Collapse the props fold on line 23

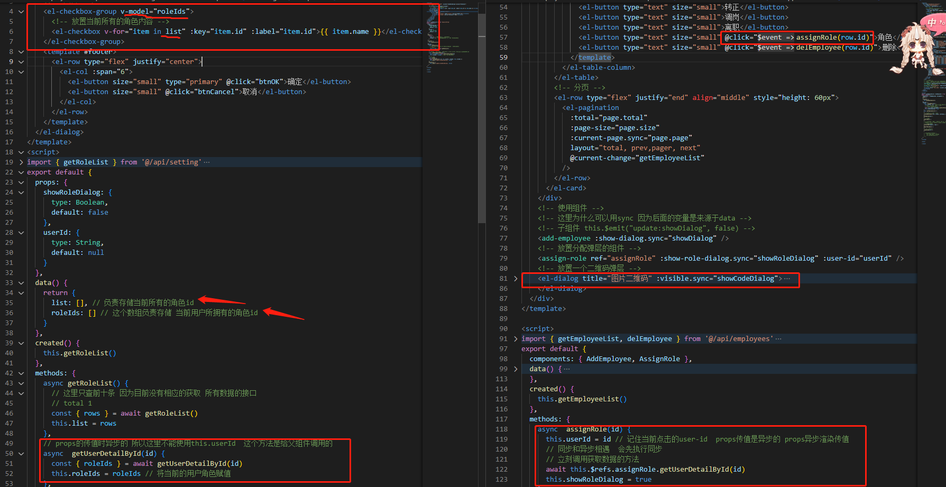pos(21,182)
